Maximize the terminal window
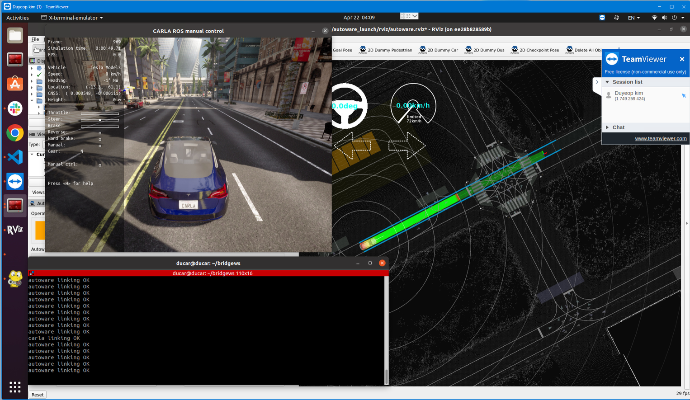Image resolution: width=690 pixels, height=400 pixels. click(x=370, y=263)
